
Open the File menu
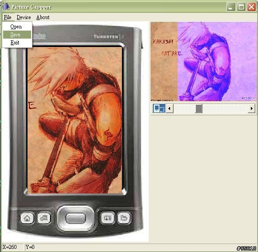click(x=8, y=17)
